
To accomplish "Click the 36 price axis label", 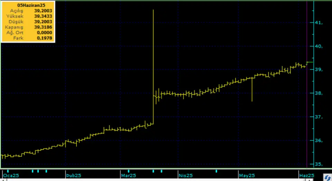I will [319, 141].
